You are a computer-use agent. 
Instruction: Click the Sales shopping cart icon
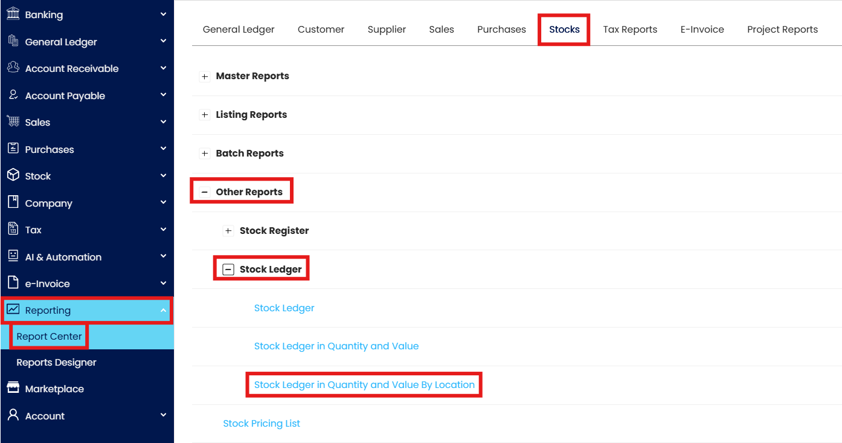click(x=13, y=121)
